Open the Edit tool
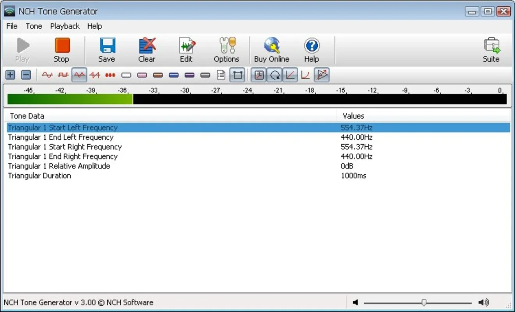Screen dimensions: 515x312 click(x=186, y=50)
